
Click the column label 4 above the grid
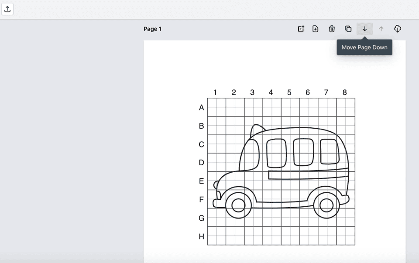point(271,92)
